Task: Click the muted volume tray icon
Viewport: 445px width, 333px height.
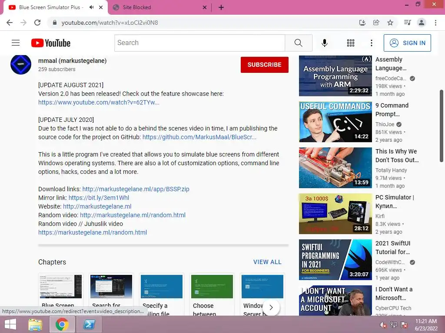Action: 383,325
